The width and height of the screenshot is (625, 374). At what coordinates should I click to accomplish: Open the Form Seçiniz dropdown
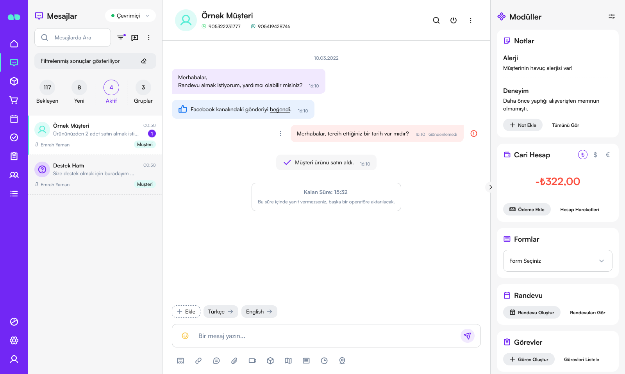pos(557,261)
